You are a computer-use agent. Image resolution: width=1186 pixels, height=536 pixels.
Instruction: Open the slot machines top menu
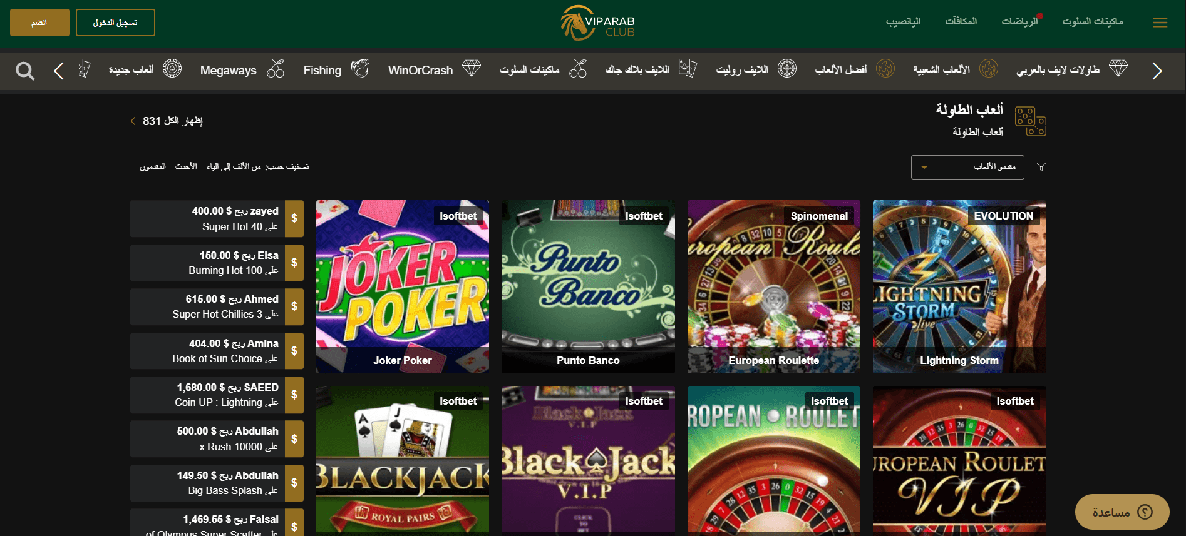pyautogui.click(x=1093, y=22)
